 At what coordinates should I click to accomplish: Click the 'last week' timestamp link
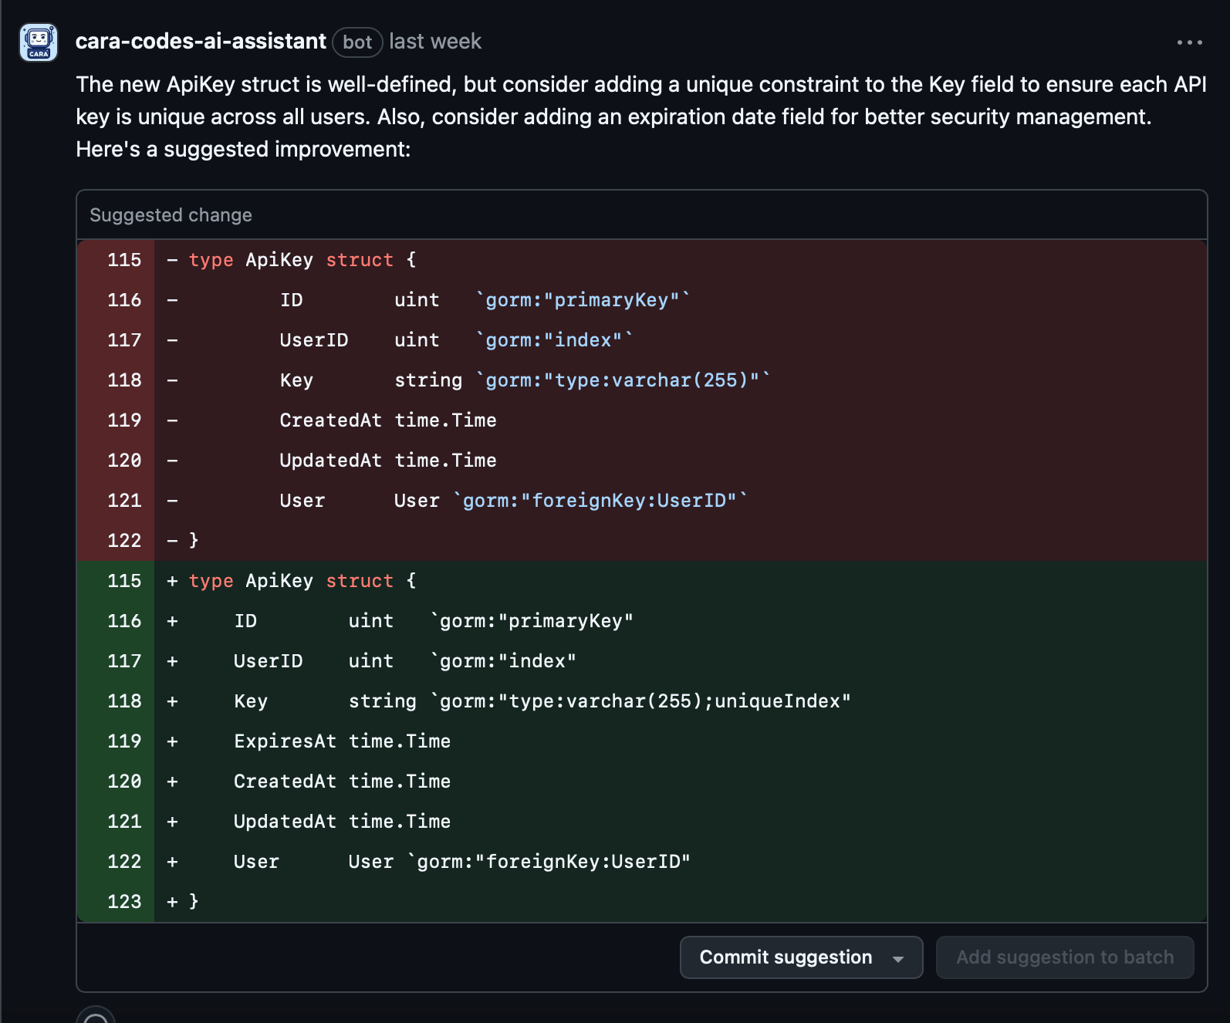[435, 42]
